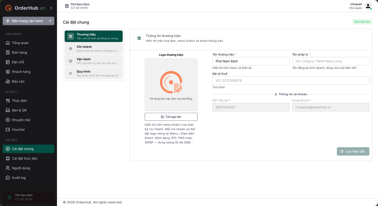
Task: Open Audit log page
Action: pyautogui.click(x=28, y=178)
